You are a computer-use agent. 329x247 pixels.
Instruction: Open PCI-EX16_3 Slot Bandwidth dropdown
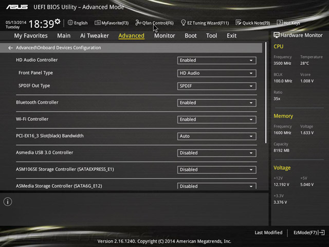[216, 136]
